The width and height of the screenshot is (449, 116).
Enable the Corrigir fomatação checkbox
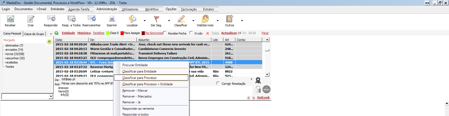tap(218, 83)
